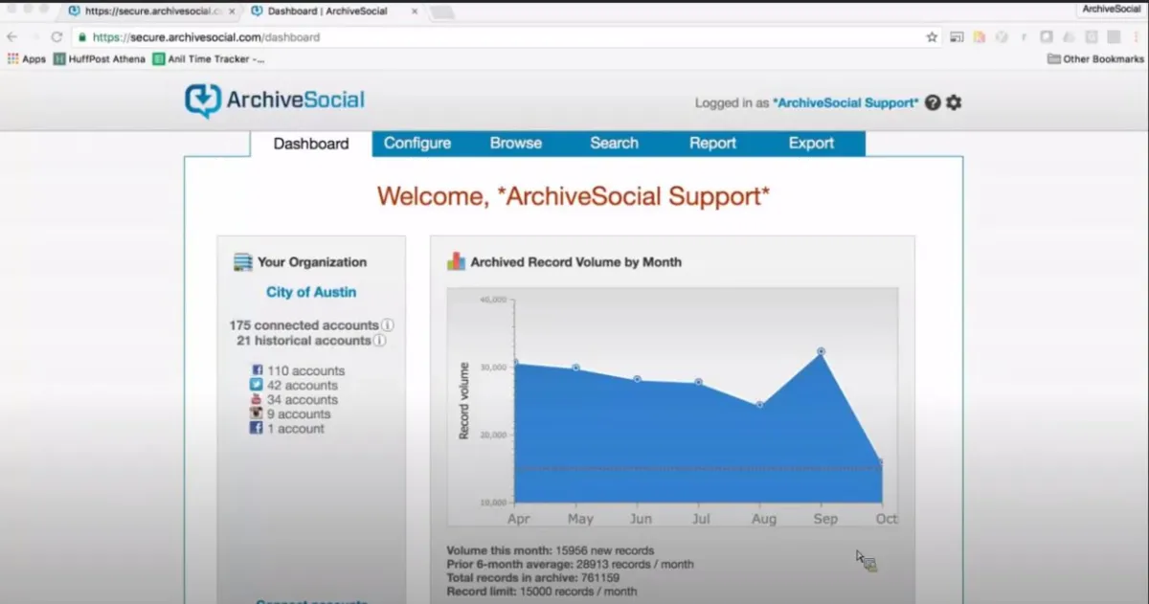Screen dimensions: 1149x604
Task: Click 'Volume this month: 15956 new records'
Action: tap(551, 550)
